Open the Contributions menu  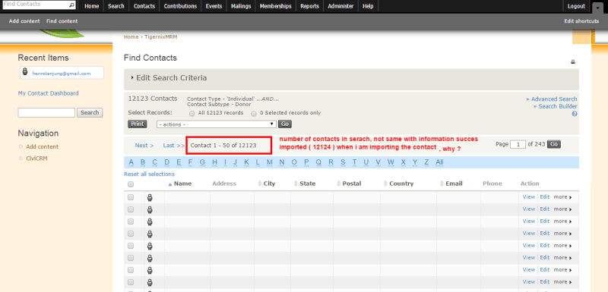coord(180,6)
